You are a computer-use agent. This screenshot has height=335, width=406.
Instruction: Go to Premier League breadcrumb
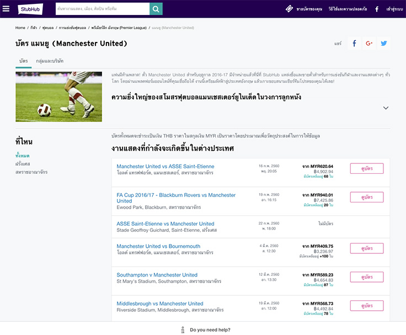119,28
